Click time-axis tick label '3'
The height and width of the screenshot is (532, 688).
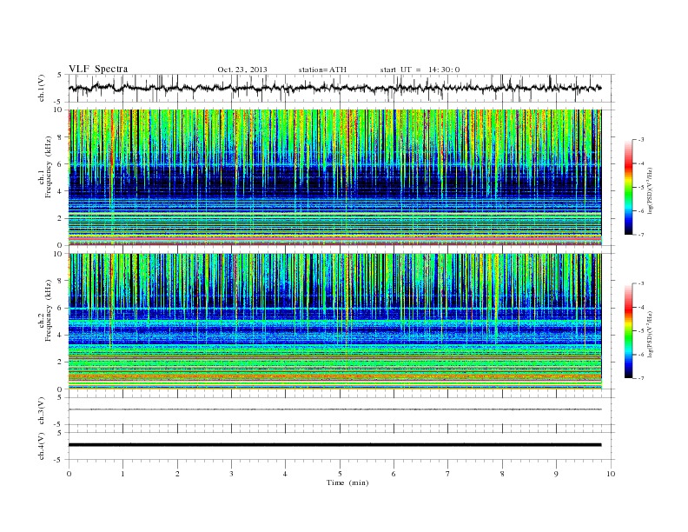click(x=232, y=474)
